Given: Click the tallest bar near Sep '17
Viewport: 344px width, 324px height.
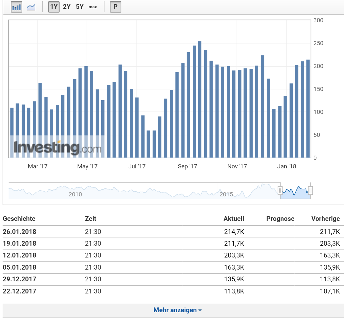Looking at the screenshot, I should coord(200,99).
